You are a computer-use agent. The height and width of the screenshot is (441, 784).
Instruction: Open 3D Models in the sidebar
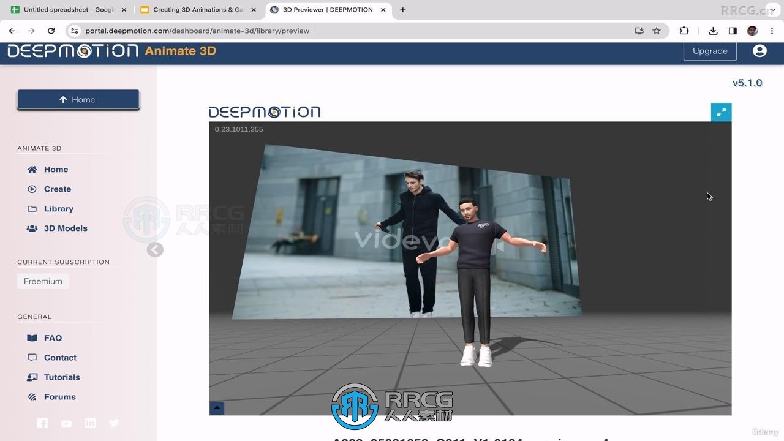coord(57,228)
